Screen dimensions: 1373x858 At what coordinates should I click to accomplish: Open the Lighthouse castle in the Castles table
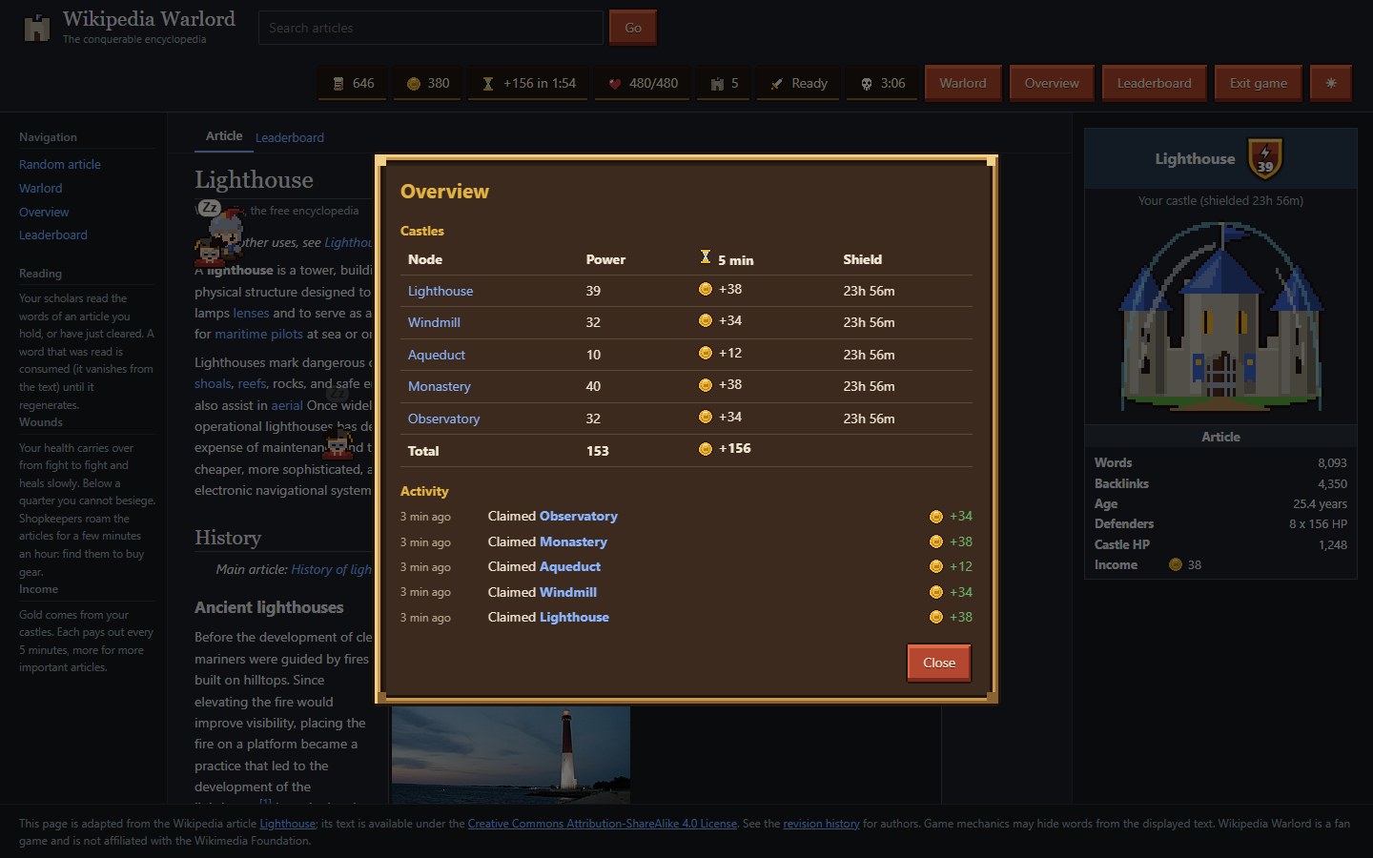pyautogui.click(x=441, y=291)
